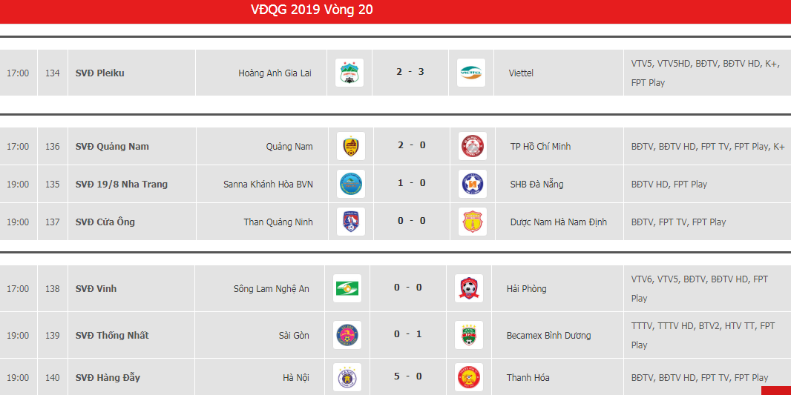The height and width of the screenshot is (395, 791).
Task: Select the Sanna Khánh Hòa BVN logo
Action: [350, 184]
